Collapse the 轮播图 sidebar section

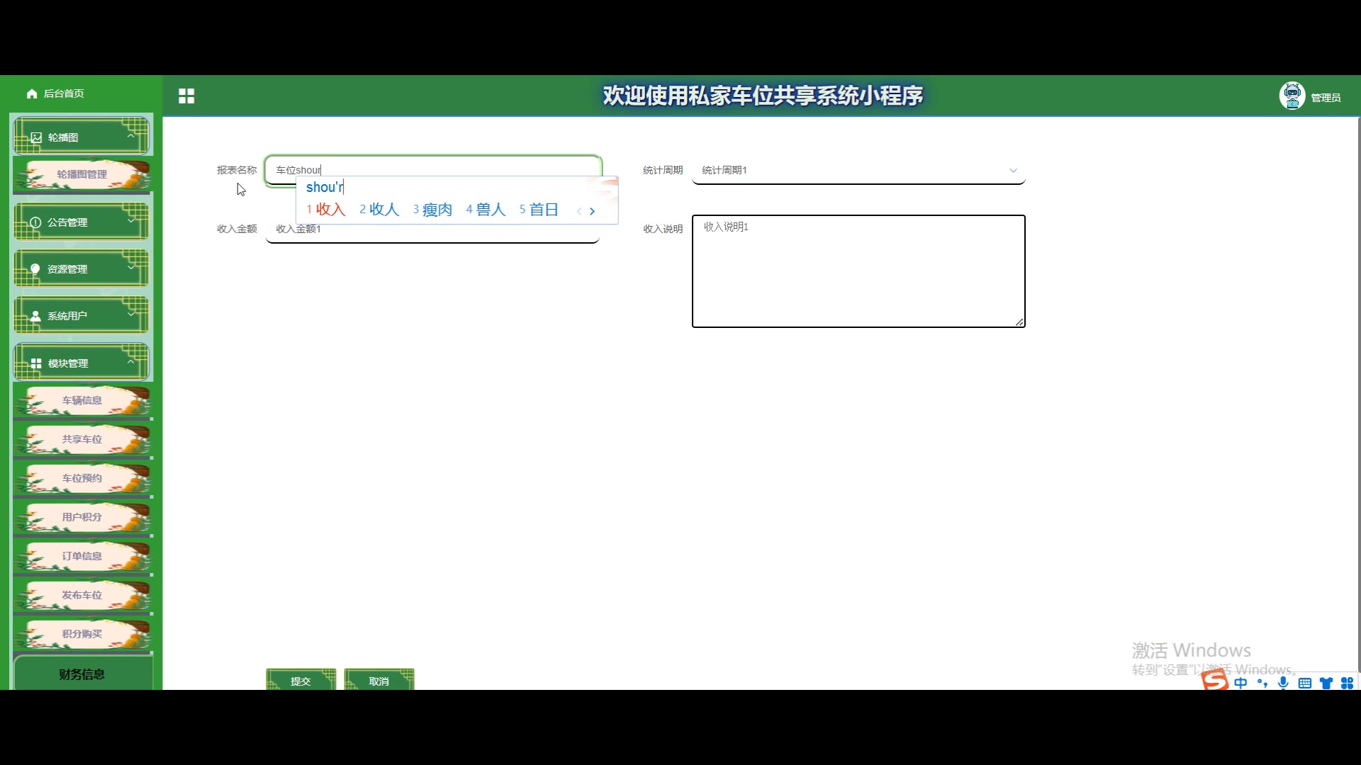coord(81,137)
